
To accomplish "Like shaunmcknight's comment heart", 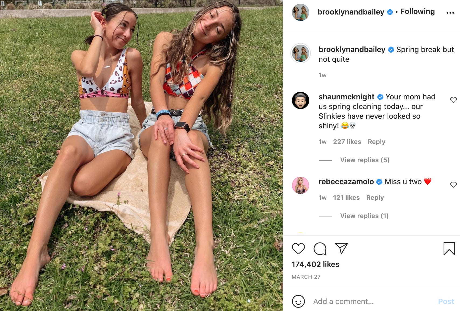I will tap(454, 100).
